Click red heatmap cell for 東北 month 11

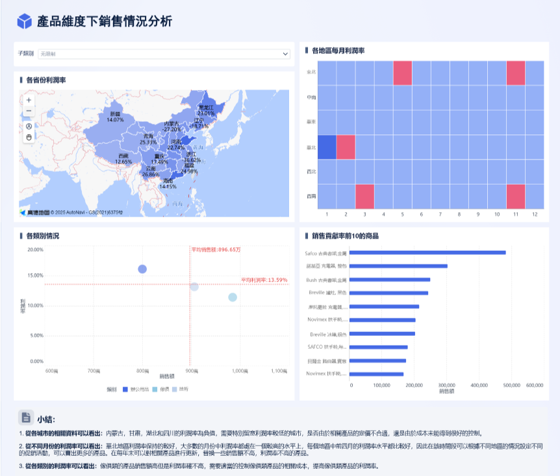coord(516,73)
